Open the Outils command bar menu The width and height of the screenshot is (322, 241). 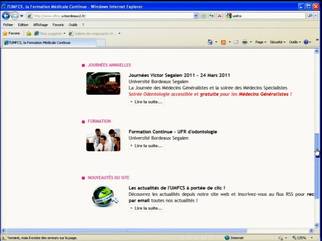coord(295,42)
